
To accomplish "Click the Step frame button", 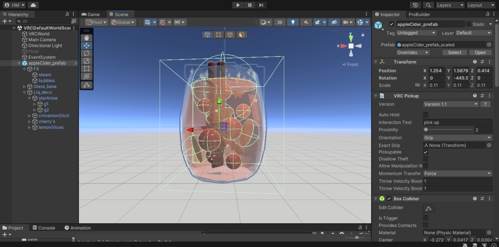I will (x=261, y=5).
